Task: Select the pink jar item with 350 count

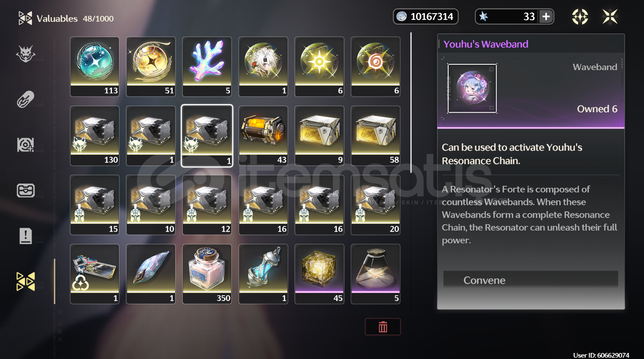Action: (207, 274)
